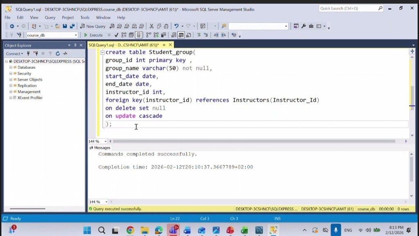Screen dimensions: 419x236
Task: Click in the Quick Launch search box
Action: (x=348, y=8)
